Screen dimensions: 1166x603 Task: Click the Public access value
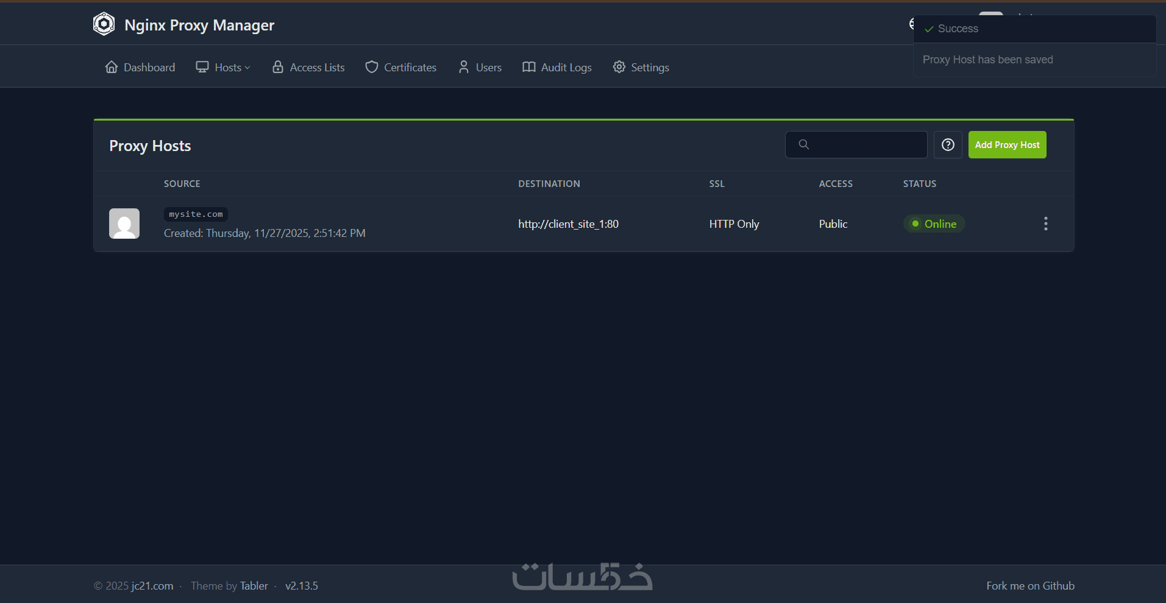coord(833,224)
